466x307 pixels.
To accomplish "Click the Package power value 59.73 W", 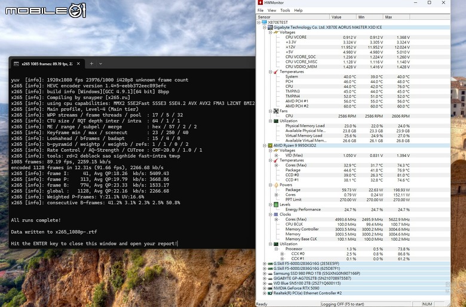I will (x=349, y=189).
